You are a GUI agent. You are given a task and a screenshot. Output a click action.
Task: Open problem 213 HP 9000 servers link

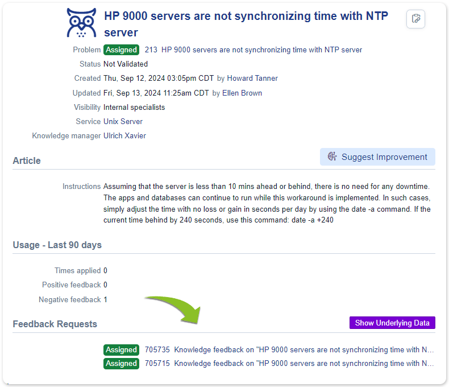tap(253, 50)
